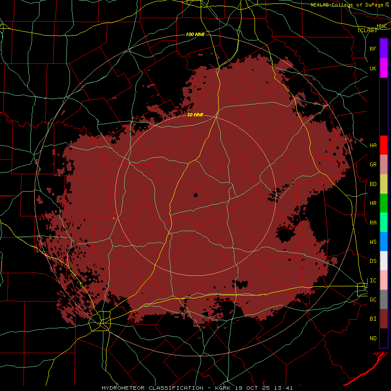Screen dimensions: 391x391
Task: Select the BD yellow legend block
Action: point(384,184)
